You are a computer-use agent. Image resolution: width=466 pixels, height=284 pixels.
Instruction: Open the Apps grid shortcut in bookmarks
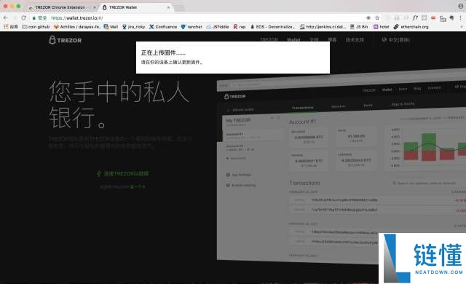(x=10, y=27)
